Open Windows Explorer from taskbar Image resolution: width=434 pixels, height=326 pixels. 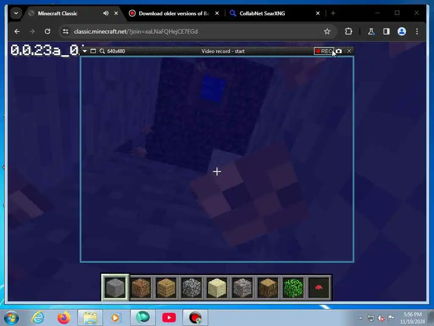point(90,318)
